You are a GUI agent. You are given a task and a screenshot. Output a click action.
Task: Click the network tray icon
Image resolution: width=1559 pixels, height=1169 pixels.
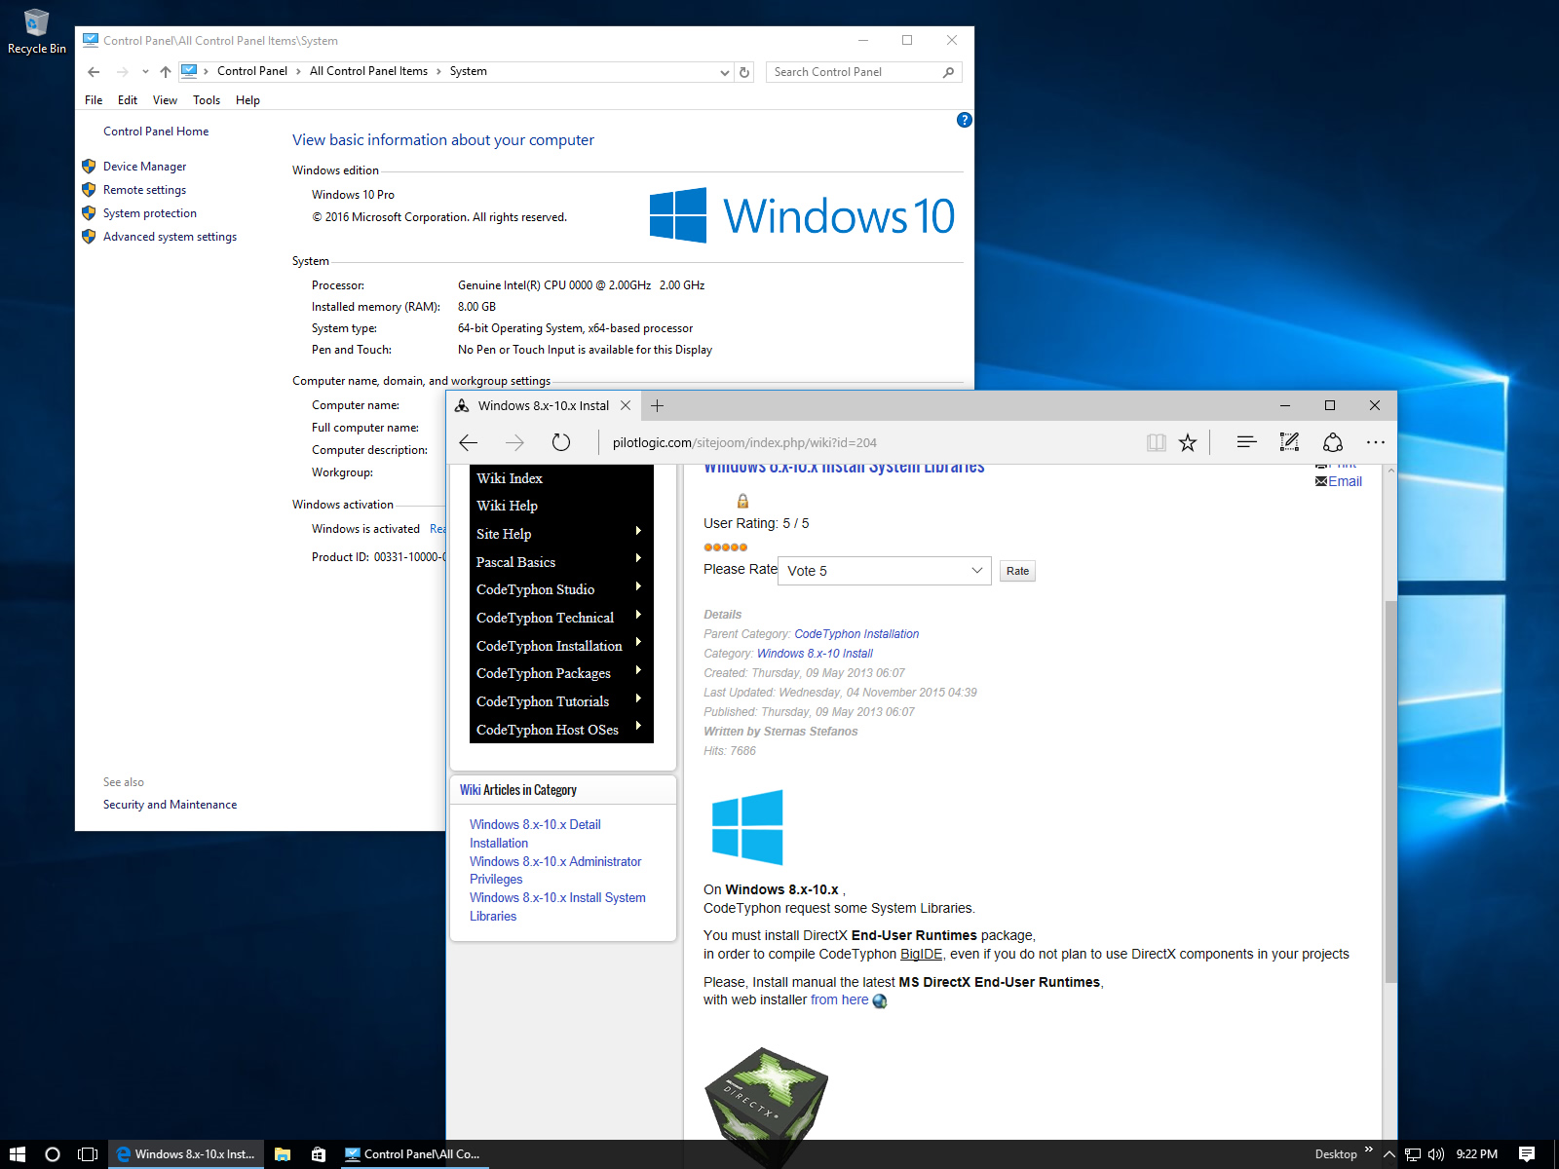[x=1413, y=1154]
